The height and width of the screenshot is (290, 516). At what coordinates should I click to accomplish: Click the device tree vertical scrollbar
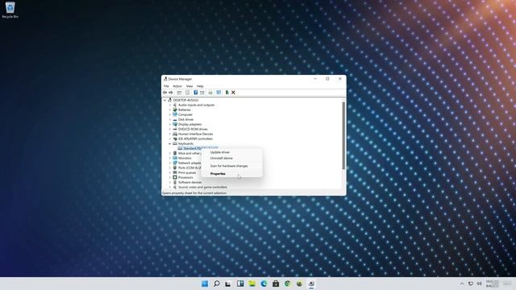[x=344, y=135]
